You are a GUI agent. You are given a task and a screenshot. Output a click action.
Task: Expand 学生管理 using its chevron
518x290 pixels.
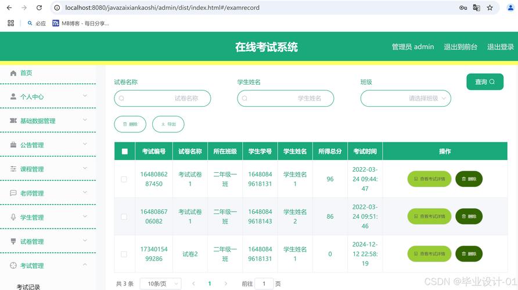(x=85, y=216)
